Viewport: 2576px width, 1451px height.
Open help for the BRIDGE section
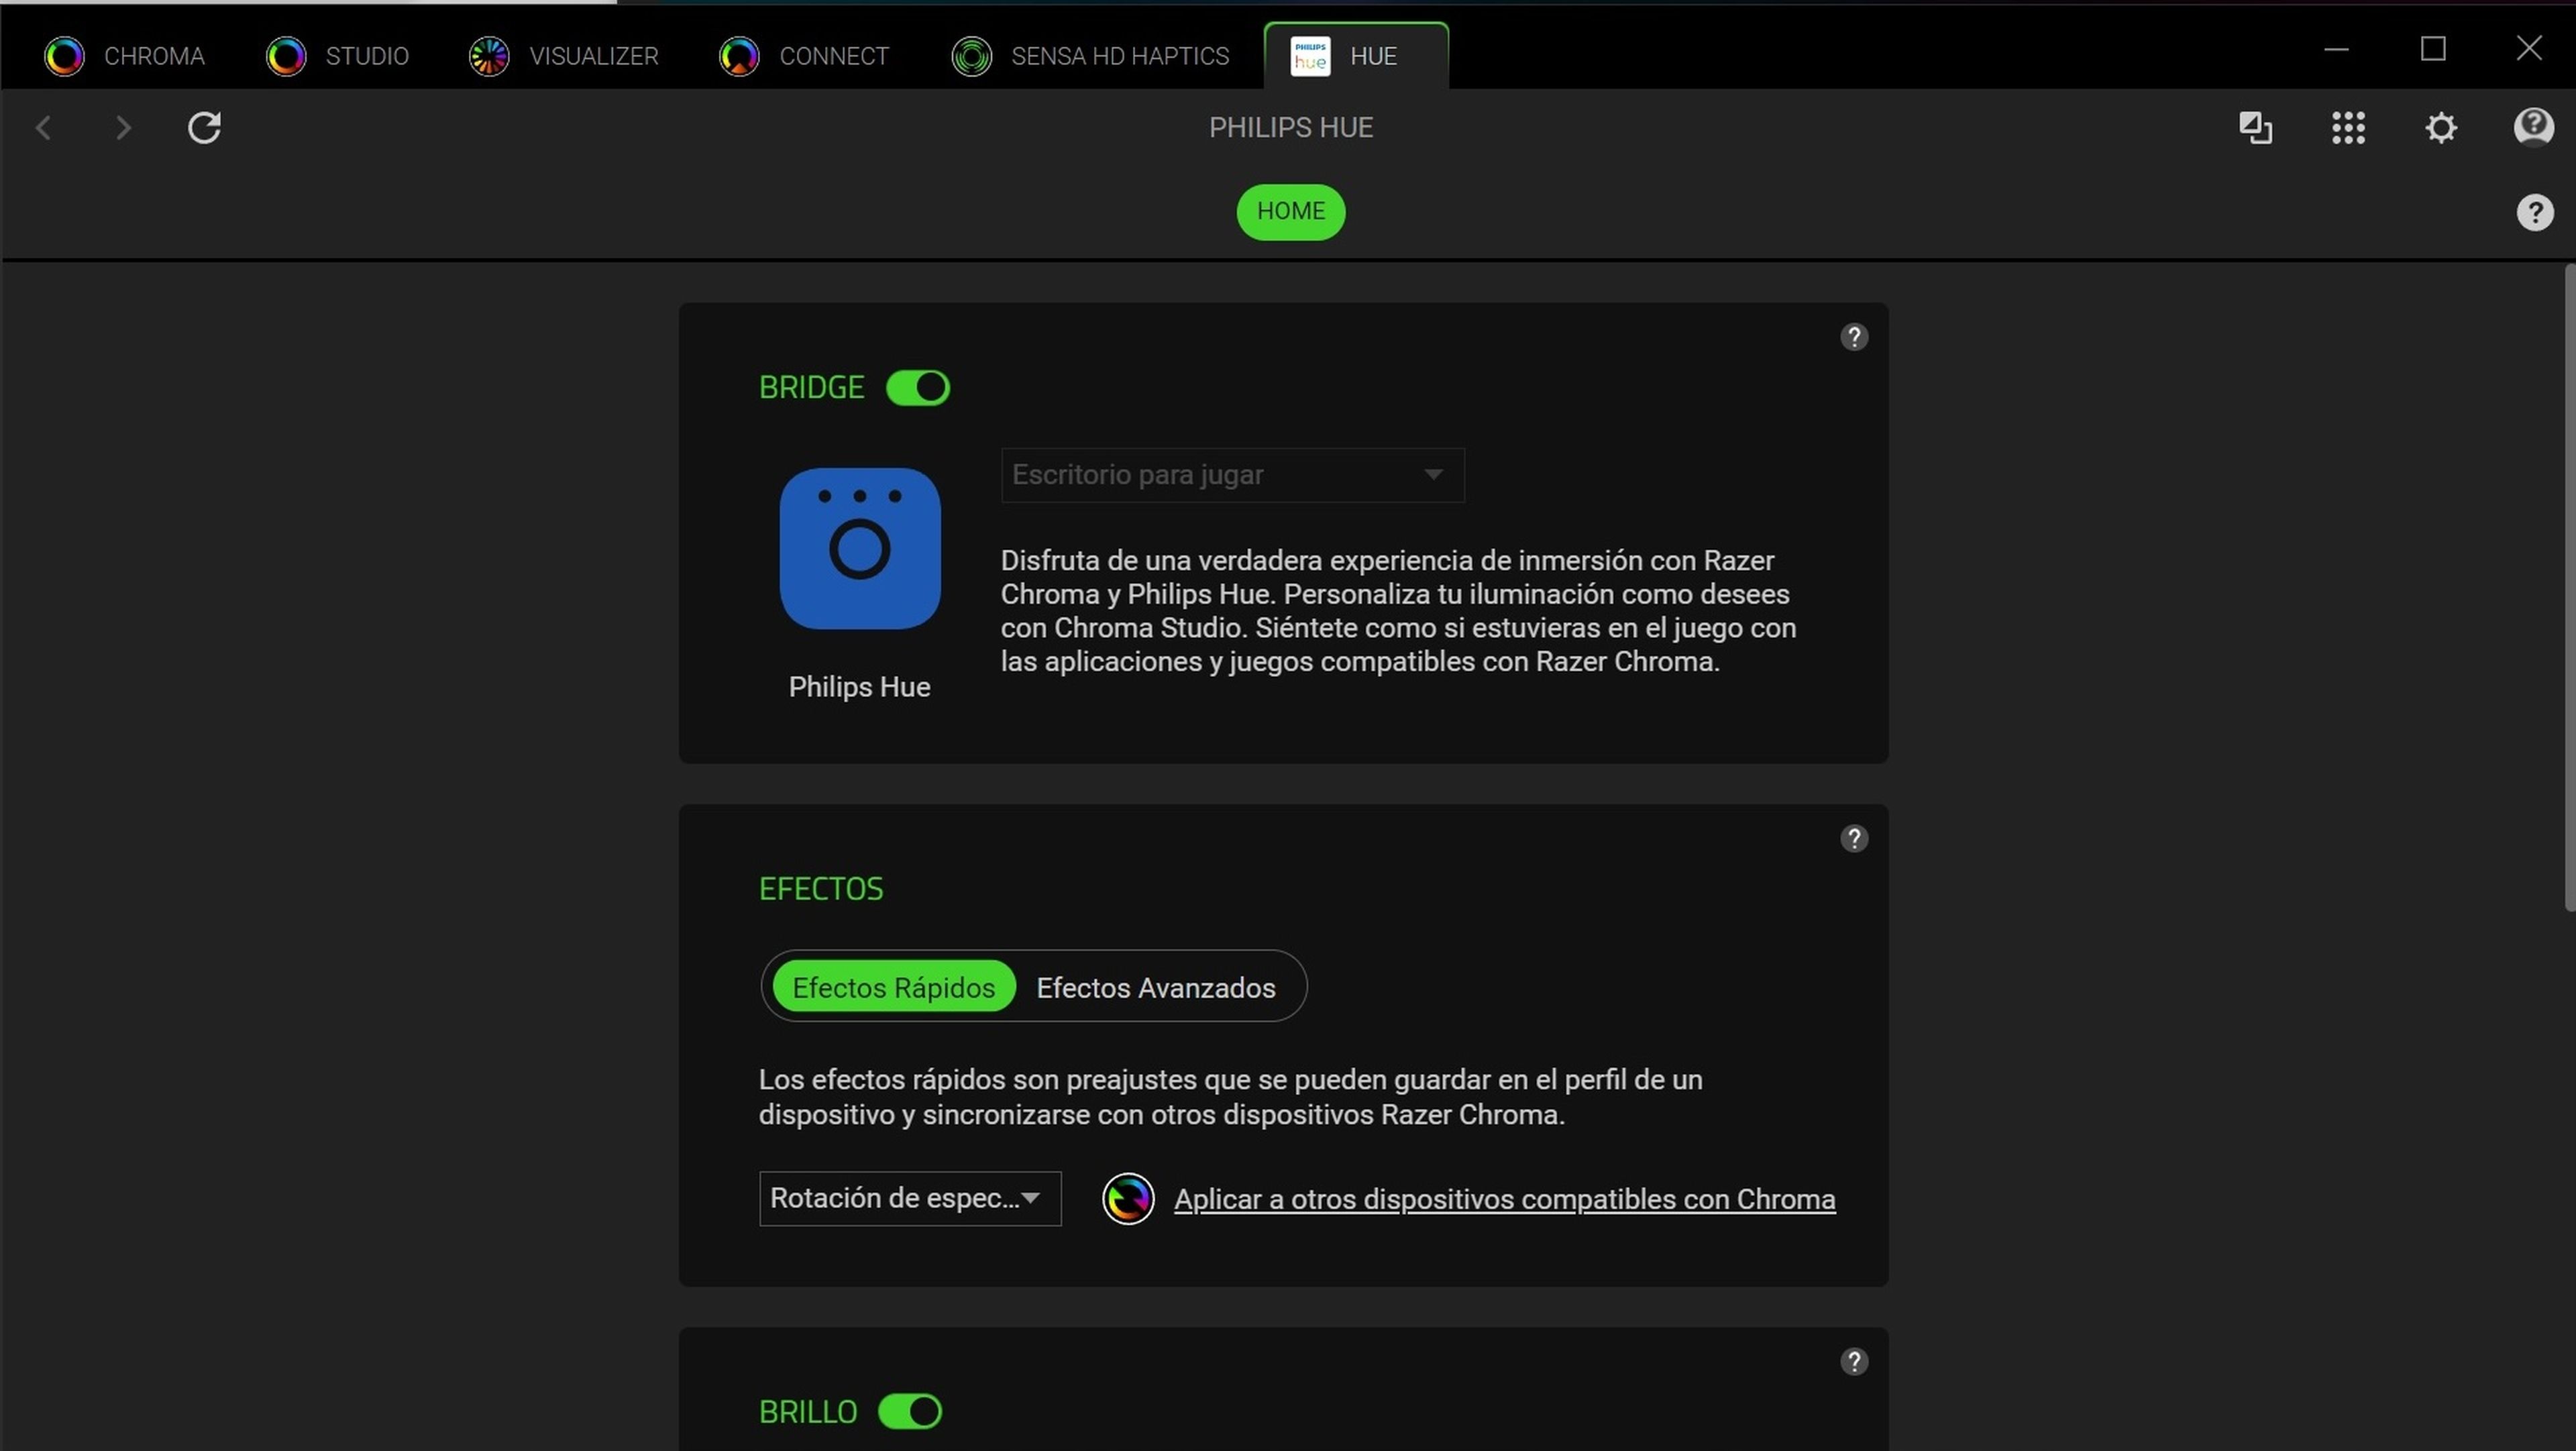tap(1854, 337)
